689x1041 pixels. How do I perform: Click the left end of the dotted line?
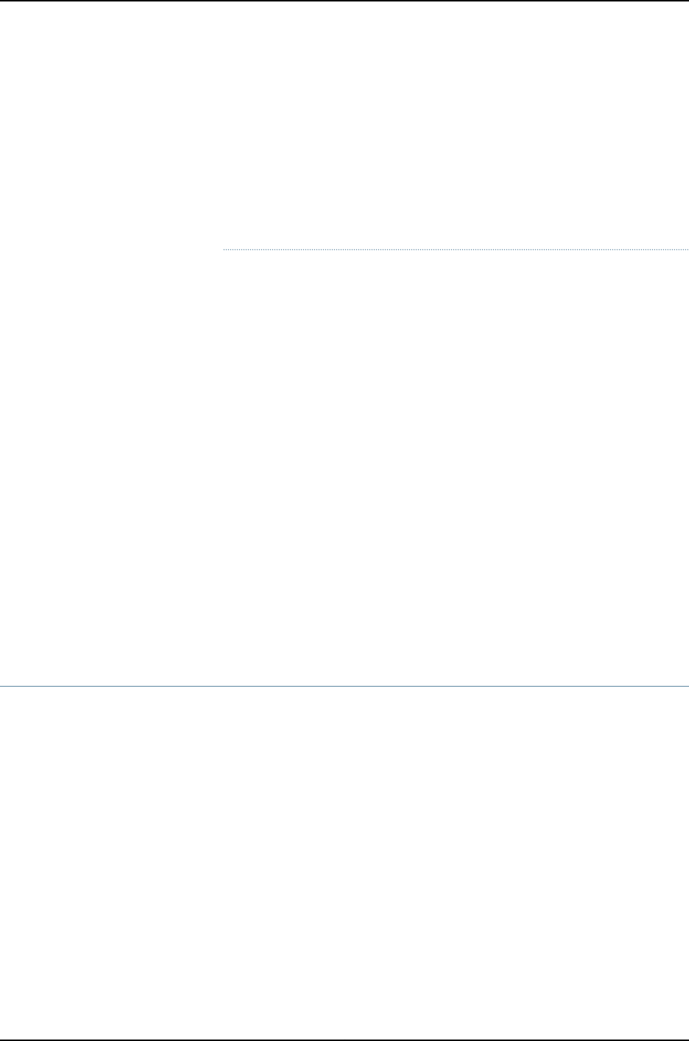click(224, 250)
